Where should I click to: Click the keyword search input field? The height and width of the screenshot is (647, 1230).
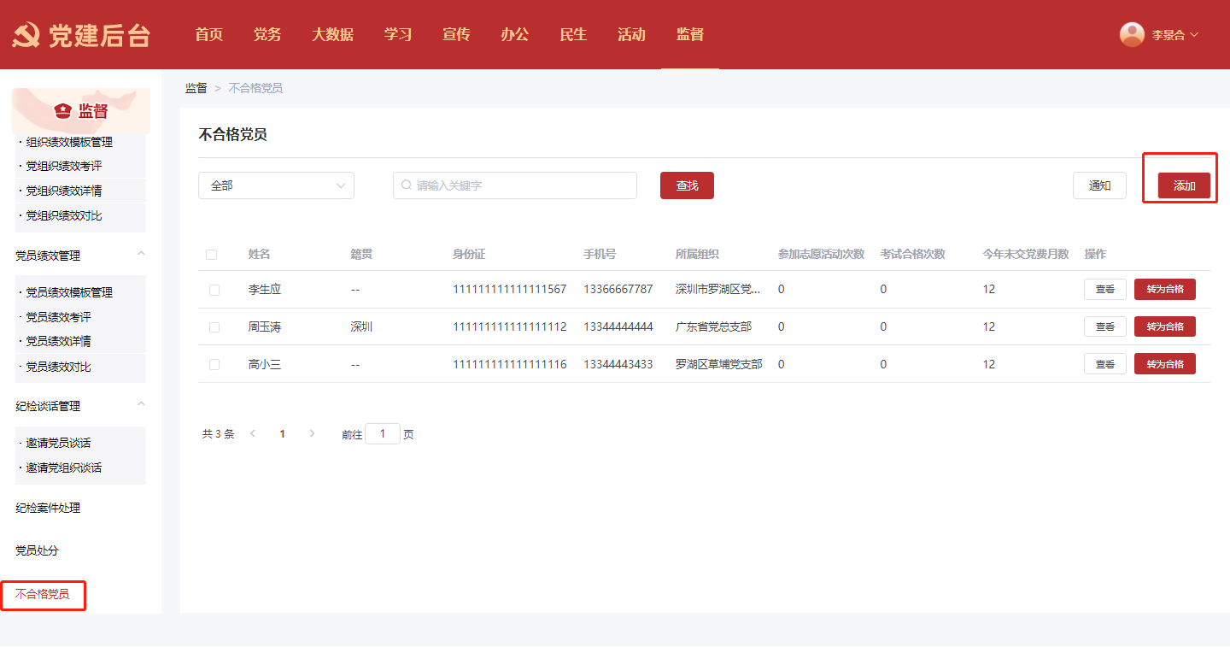coord(521,185)
